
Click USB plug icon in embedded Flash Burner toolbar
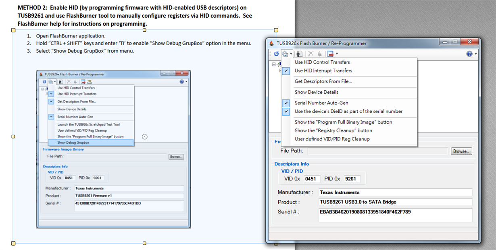pyautogui.click(x=61, y=82)
